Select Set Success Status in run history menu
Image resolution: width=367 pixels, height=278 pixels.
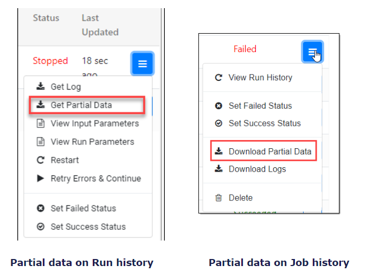pyautogui.click(x=88, y=226)
